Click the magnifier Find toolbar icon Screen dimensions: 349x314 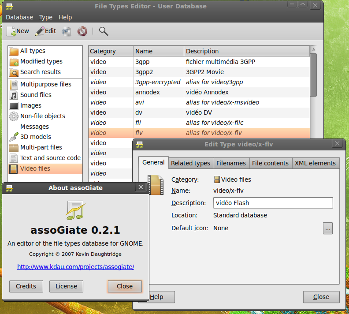pyautogui.click(x=104, y=31)
